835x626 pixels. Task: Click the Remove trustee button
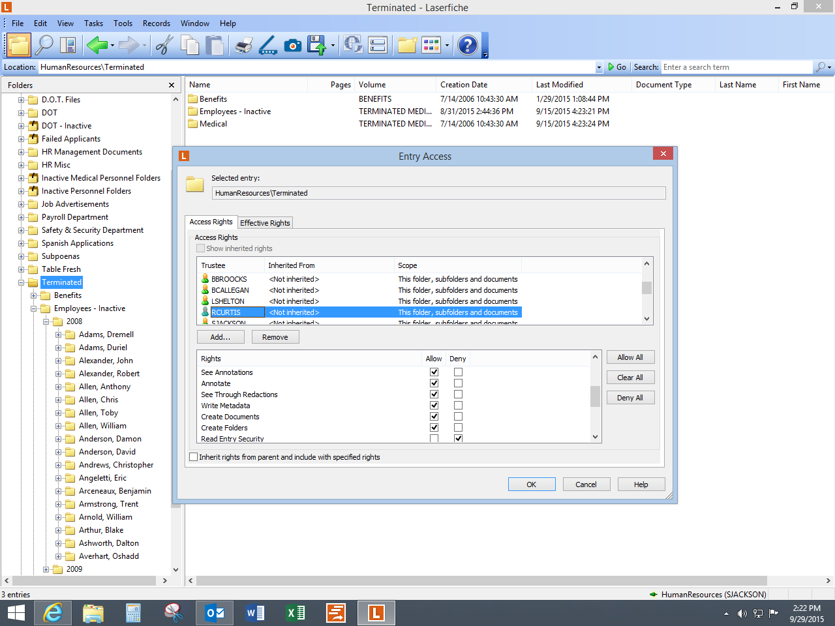(x=275, y=337)
